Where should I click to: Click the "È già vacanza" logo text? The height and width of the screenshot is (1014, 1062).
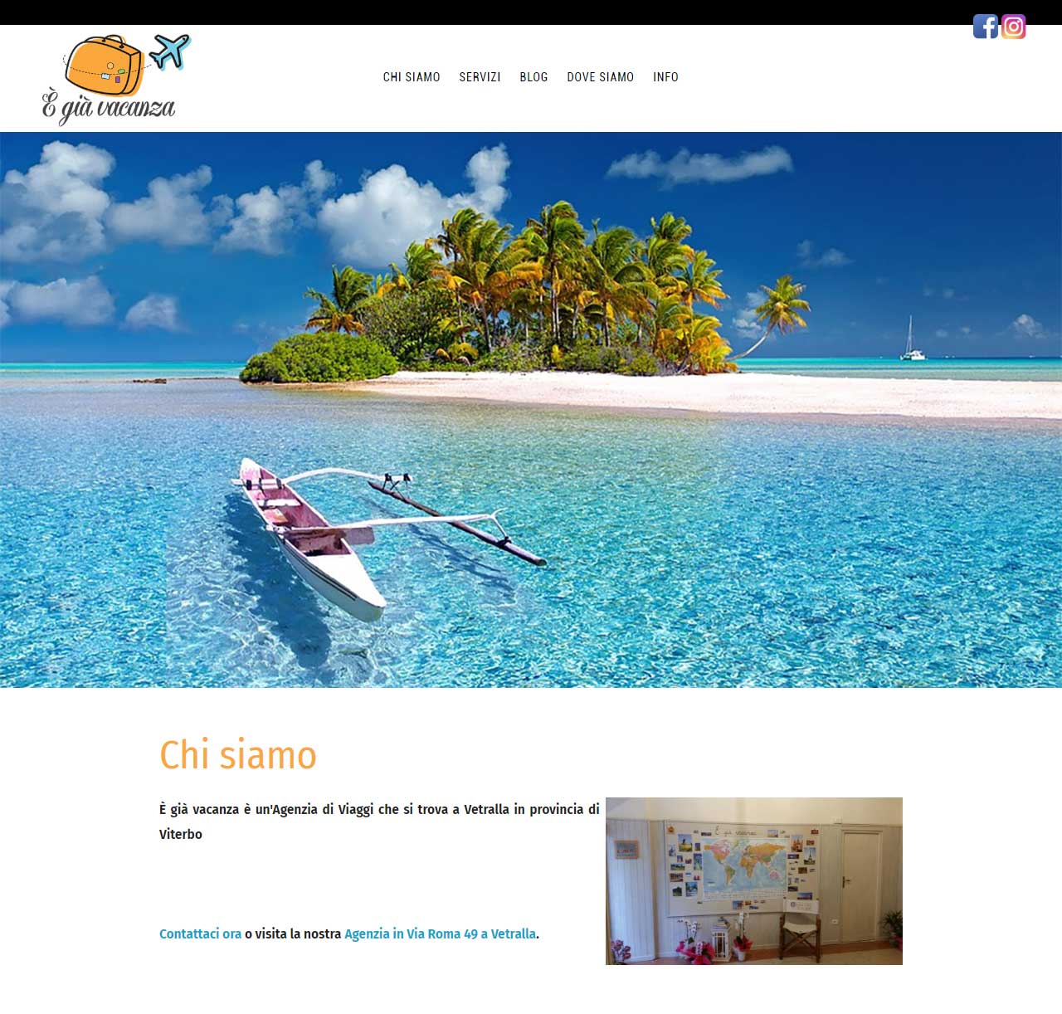coord(109,109)
